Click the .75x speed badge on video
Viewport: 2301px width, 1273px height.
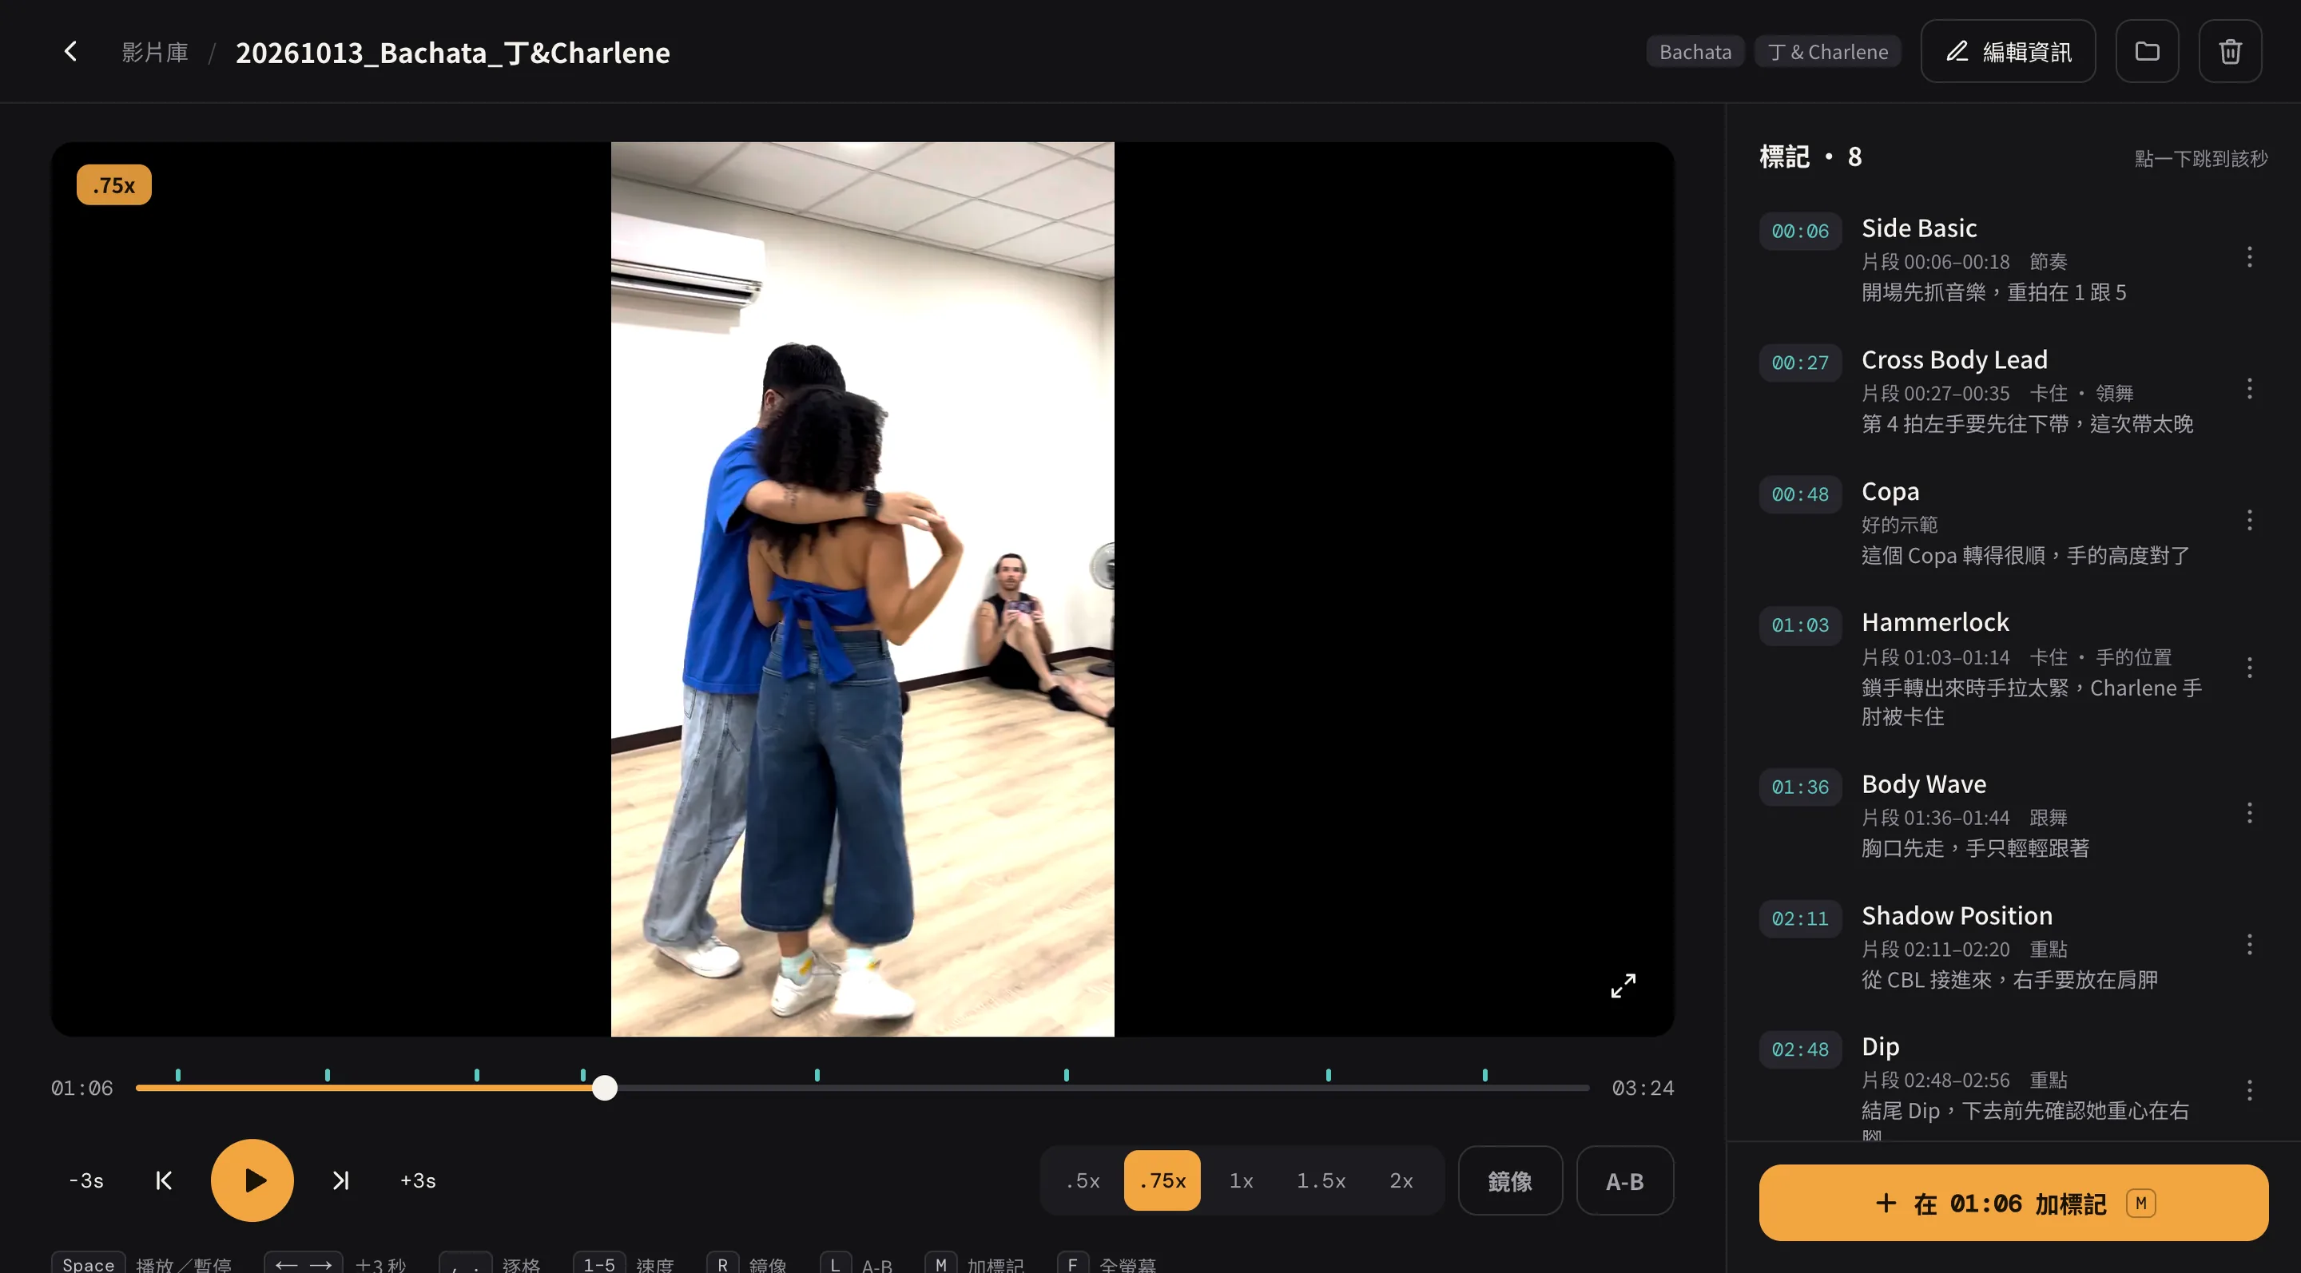[x=113, y=184]
